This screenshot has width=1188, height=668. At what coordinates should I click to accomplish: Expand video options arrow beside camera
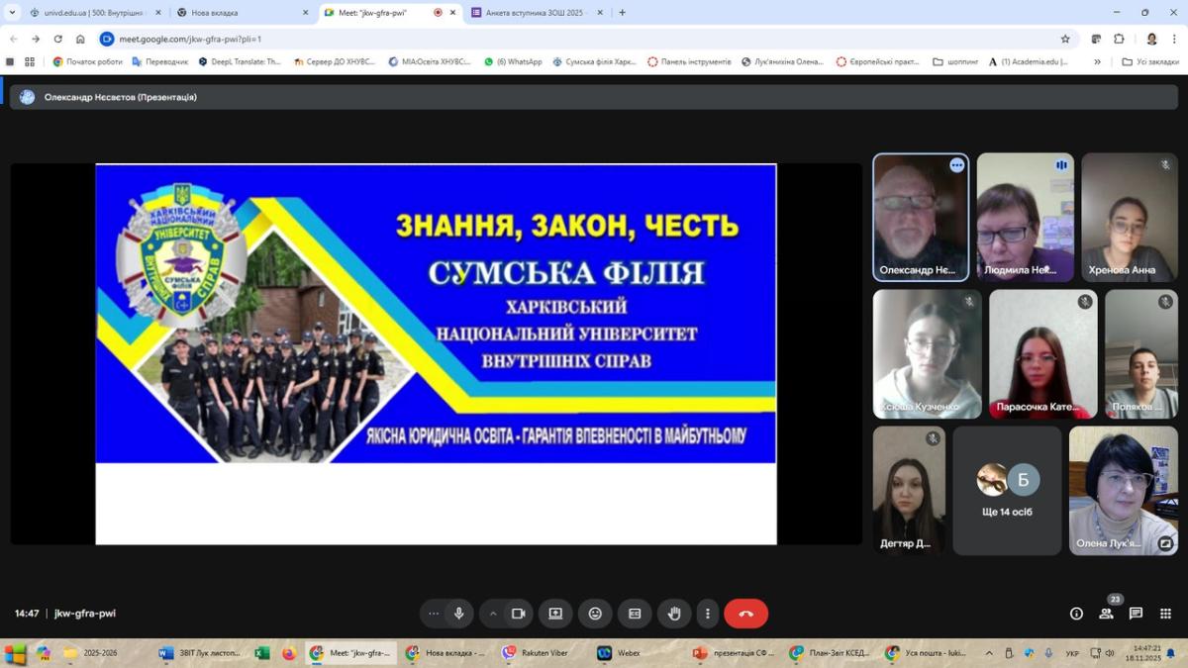click(x=493, y=614)
